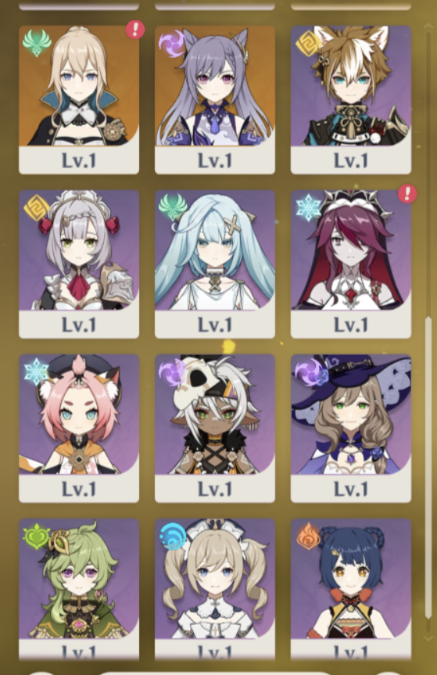Pick the witch hat Electro character card
The height and width of the screenshot is (675, 437).
[x=350, y=429]
